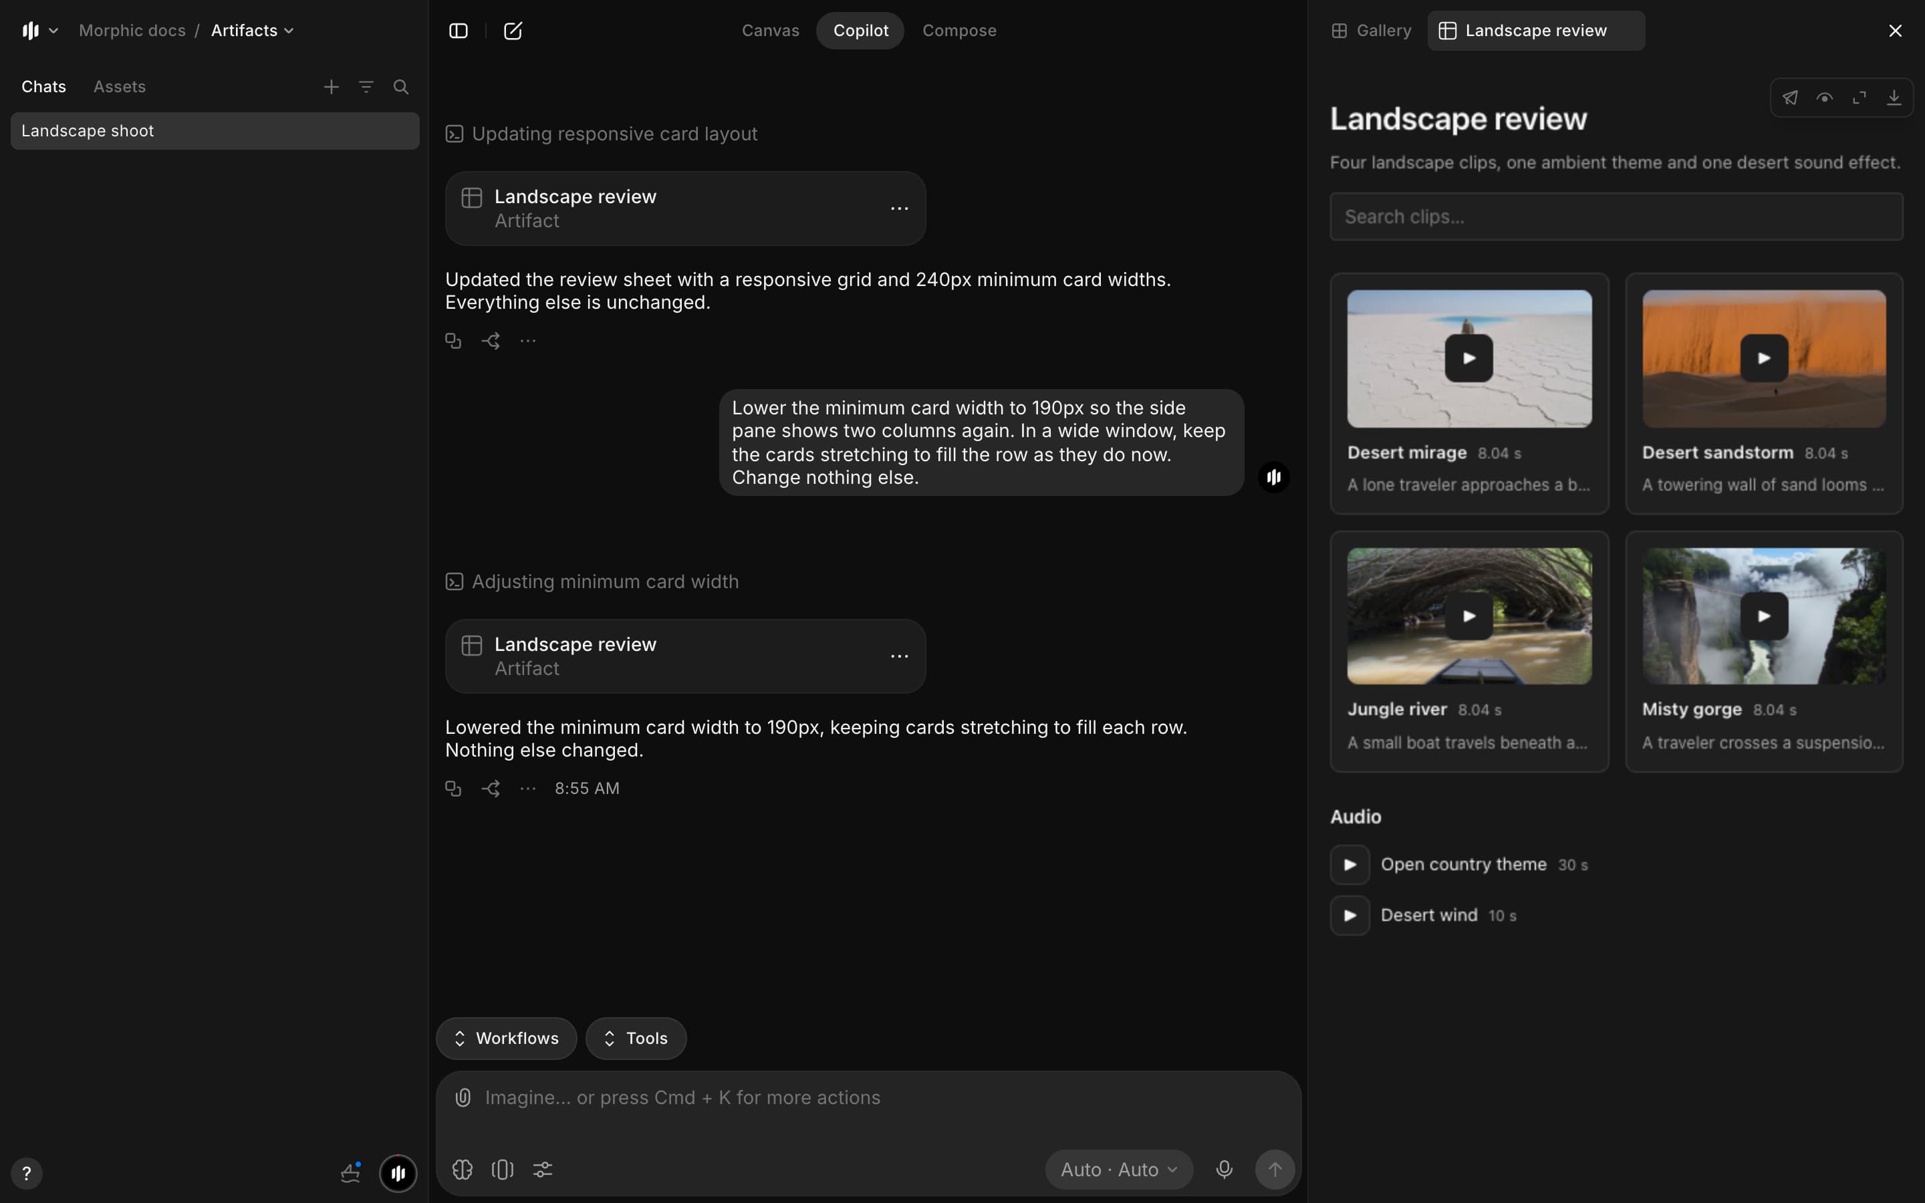Click the Search clips field
1925x1203 pixels.
1616,217
